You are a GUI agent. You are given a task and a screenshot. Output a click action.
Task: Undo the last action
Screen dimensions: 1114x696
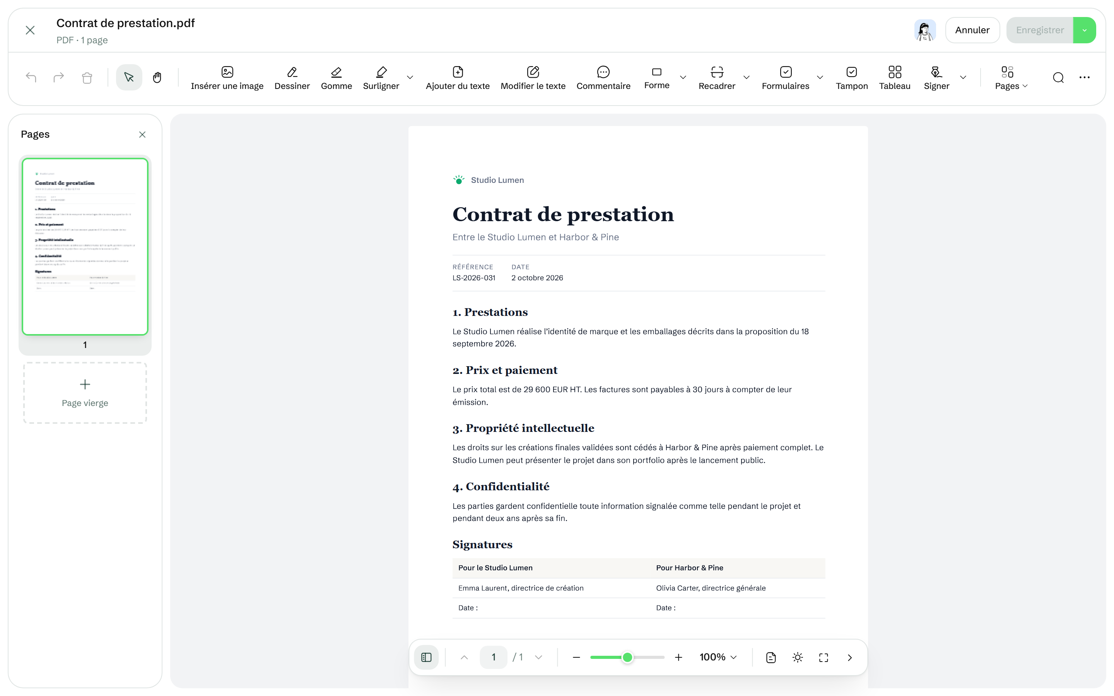tap(31, 77)
